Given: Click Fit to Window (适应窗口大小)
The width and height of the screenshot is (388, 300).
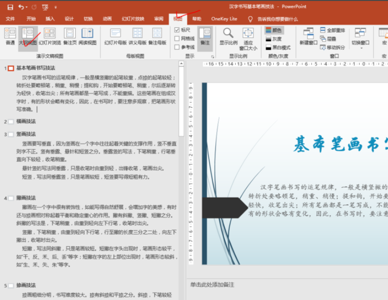Looking at the screenshot, I should click(248, 38).
